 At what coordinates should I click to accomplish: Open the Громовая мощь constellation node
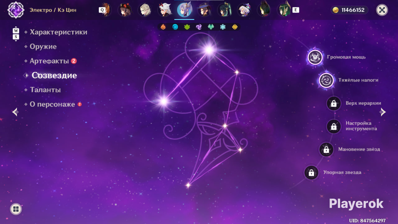tap(315, 57)
